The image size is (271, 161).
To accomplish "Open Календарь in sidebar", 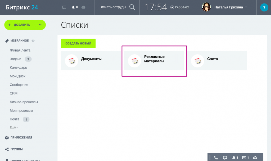I will [x=18, y=68].
